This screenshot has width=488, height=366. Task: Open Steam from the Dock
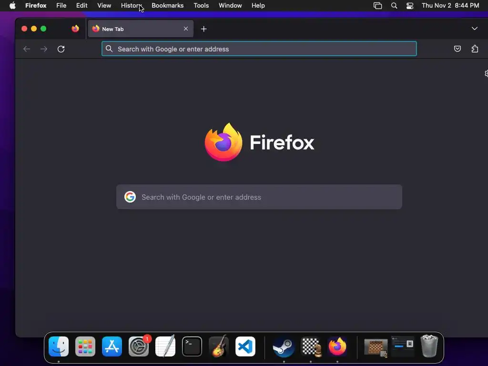284,346
